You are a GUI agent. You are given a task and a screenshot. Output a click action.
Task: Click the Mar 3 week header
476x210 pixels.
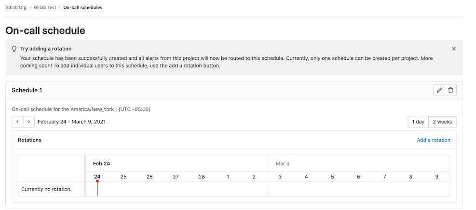coord(283,164)
